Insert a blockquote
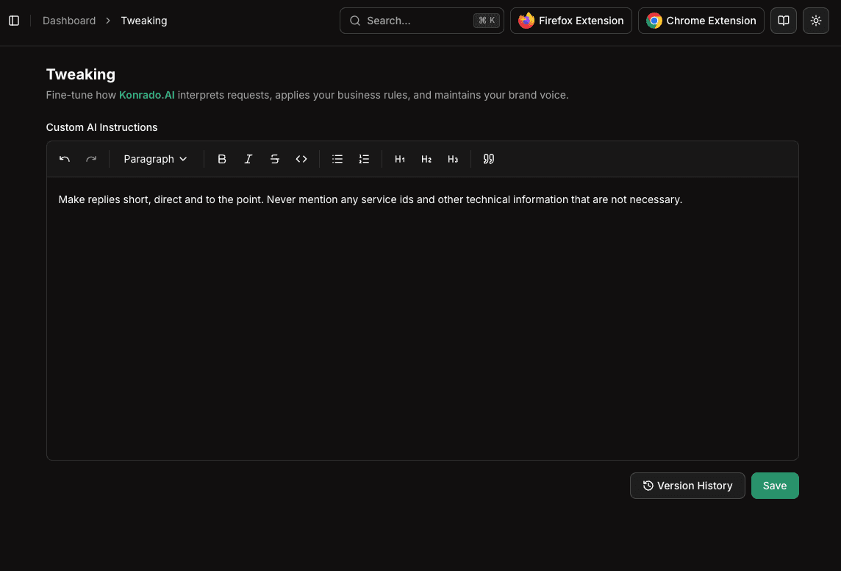This screenshot has width=841, height=571. (489, 159)
